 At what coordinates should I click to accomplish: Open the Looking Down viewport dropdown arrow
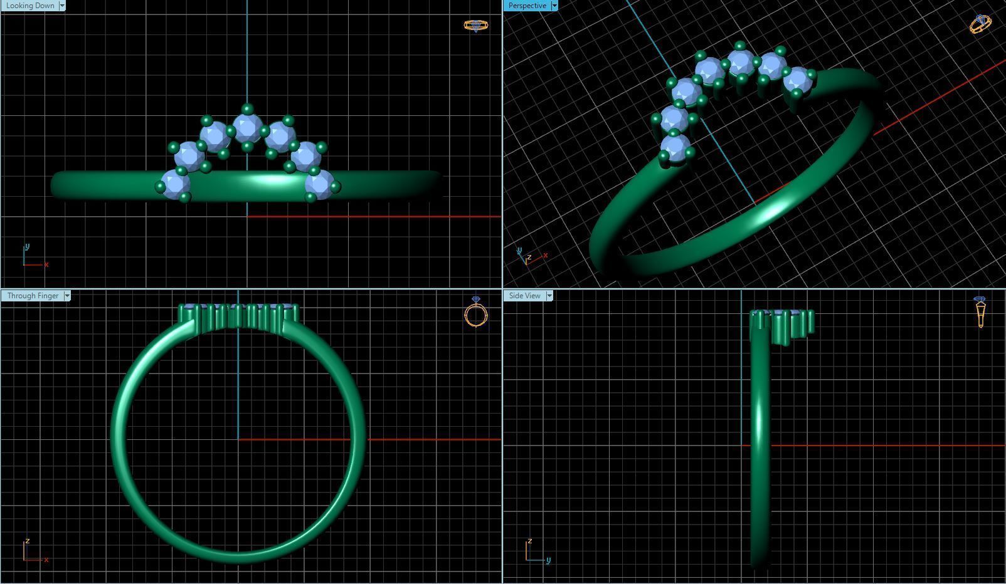(x=62, y=6)
